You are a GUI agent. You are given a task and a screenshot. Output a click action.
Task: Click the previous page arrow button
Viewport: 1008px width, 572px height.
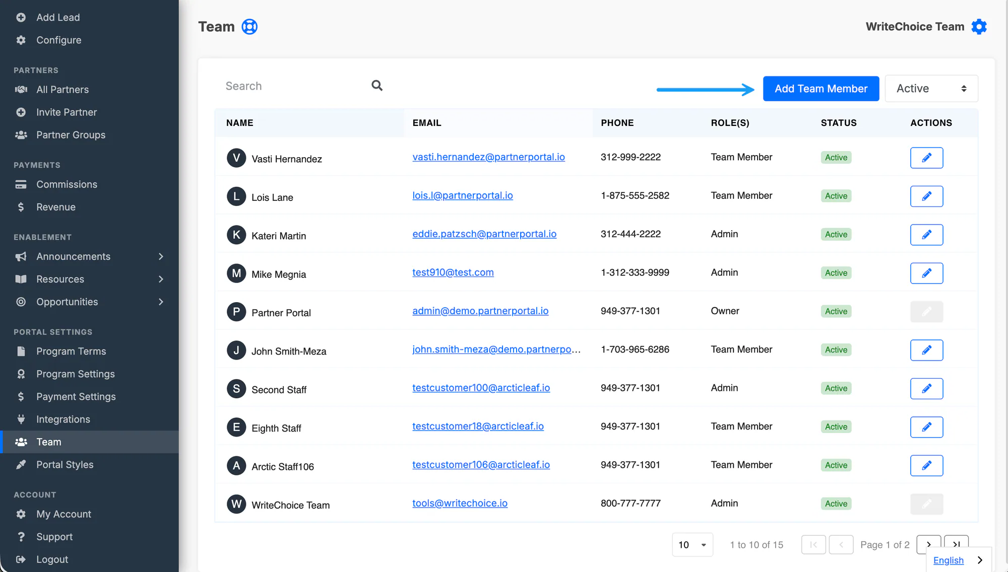pyautogui.click(x=841, y=544)
